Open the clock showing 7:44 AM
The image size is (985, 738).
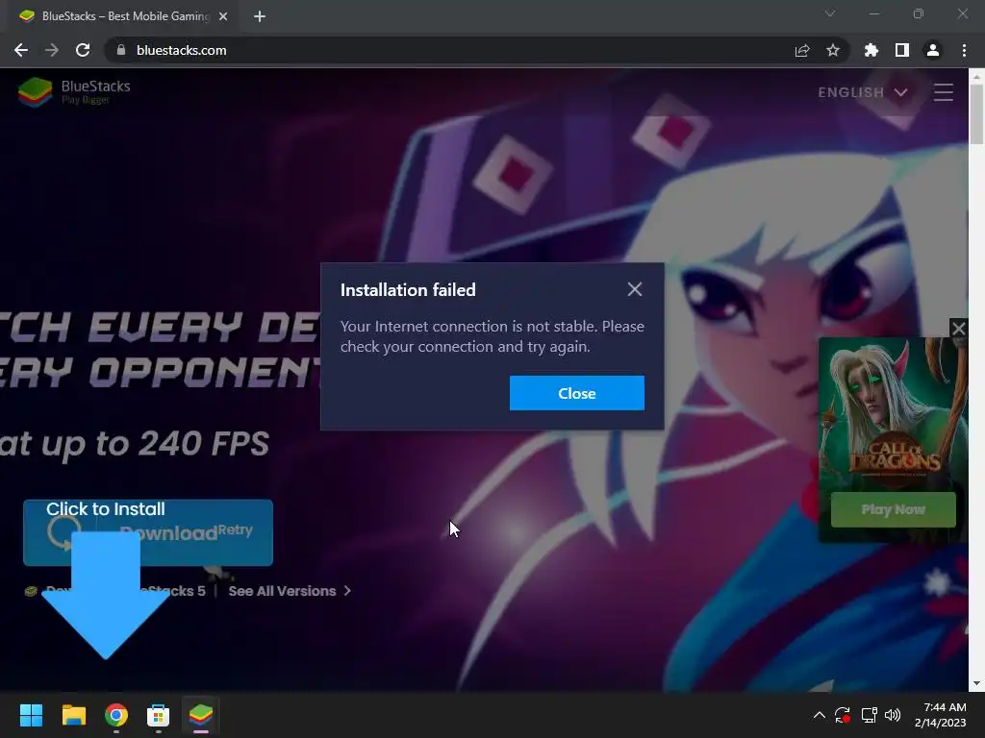coord(941,715)
